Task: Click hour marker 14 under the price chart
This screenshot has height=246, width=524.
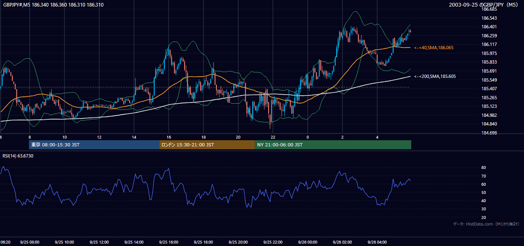Action: 134,137
